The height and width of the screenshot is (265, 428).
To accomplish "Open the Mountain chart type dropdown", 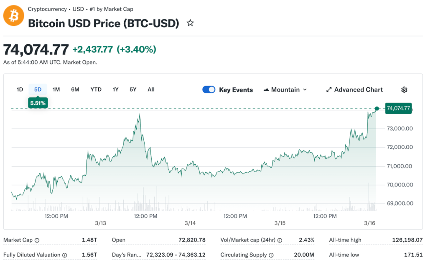I will [x=285, y=90].
